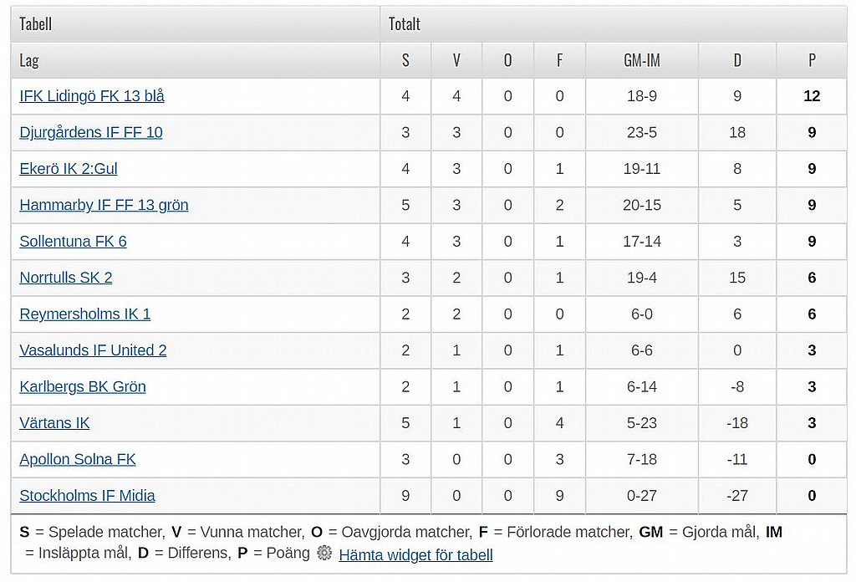Click the D difference column header
856x582 pixels.
(x=736, y=60)
